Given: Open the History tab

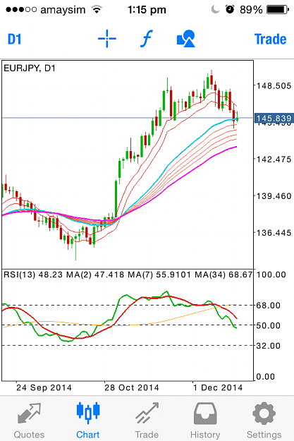Looking at the screenshot, I should tap(205, 421).
